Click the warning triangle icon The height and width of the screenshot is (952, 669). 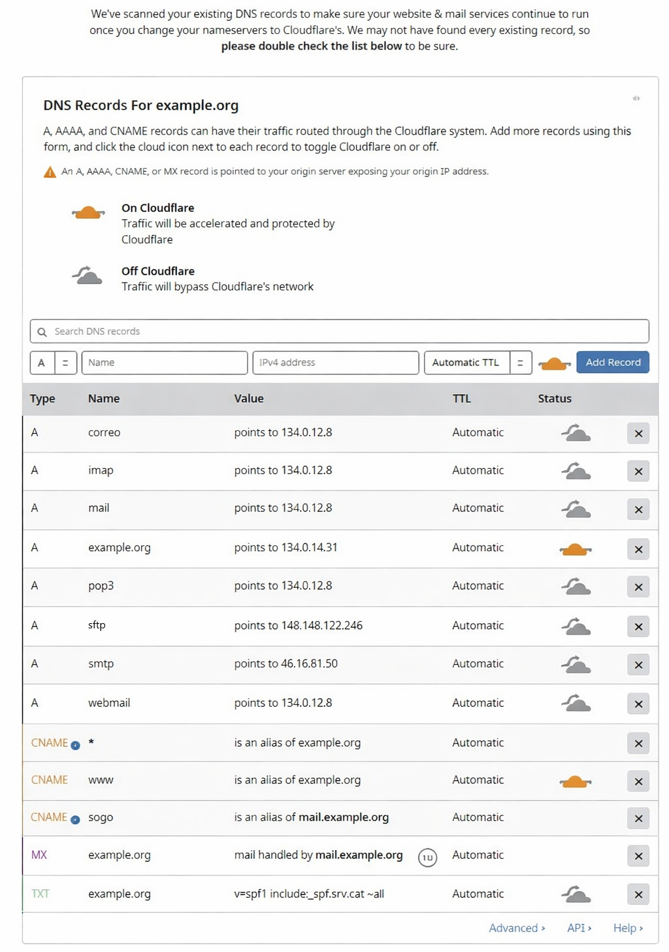click(x=50, y=172)
